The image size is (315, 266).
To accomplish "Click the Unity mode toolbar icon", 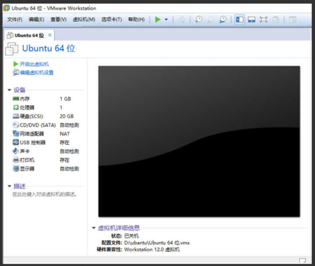I will [x=276, y=19].
